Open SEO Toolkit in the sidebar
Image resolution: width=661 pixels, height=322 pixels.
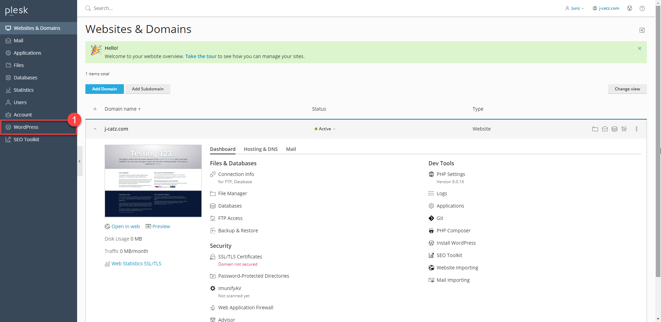pos(39,140)
